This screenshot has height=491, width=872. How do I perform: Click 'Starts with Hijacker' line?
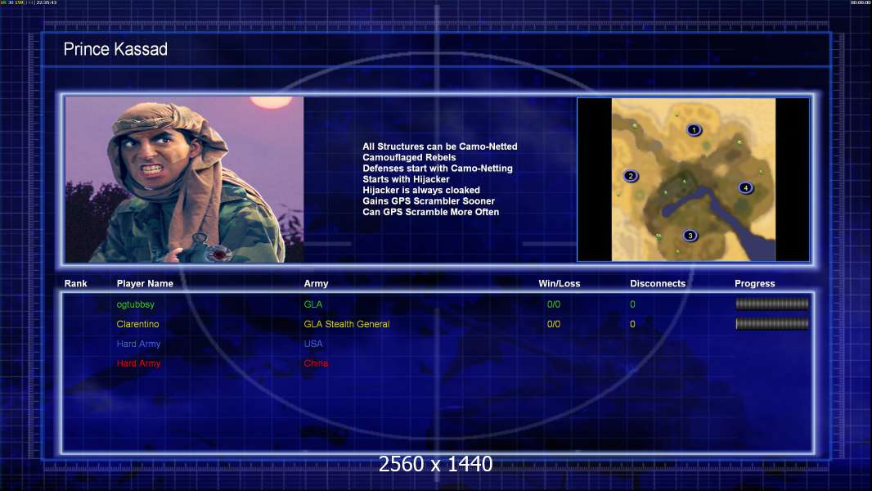point(406,179)
